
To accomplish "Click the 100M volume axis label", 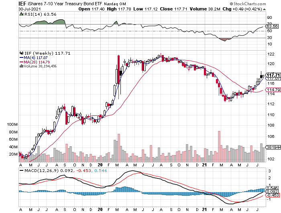I will coord(12,125).
